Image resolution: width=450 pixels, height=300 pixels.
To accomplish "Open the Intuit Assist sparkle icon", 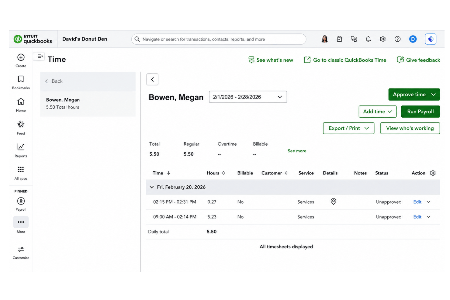I will click(x=431, y=39).
